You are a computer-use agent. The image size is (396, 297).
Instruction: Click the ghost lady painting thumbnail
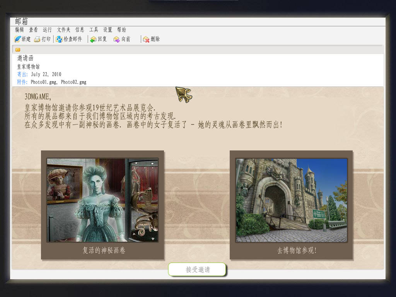(102, 200)
